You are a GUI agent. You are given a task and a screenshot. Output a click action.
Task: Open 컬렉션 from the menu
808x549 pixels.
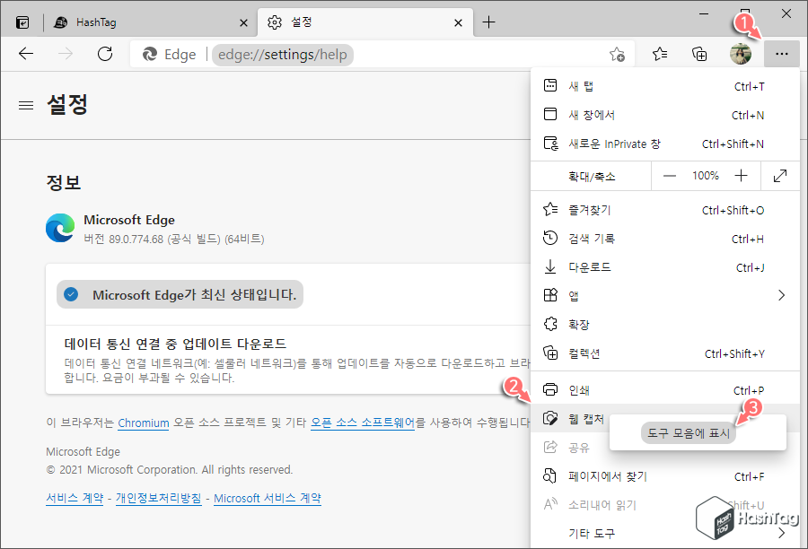664,353
